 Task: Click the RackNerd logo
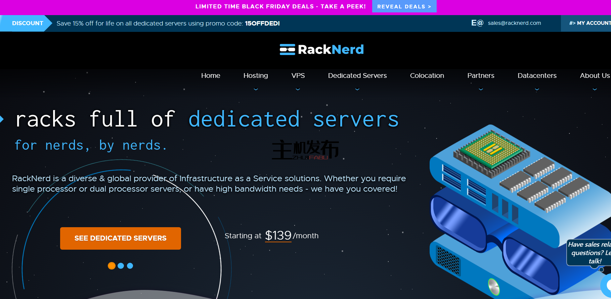321,50
